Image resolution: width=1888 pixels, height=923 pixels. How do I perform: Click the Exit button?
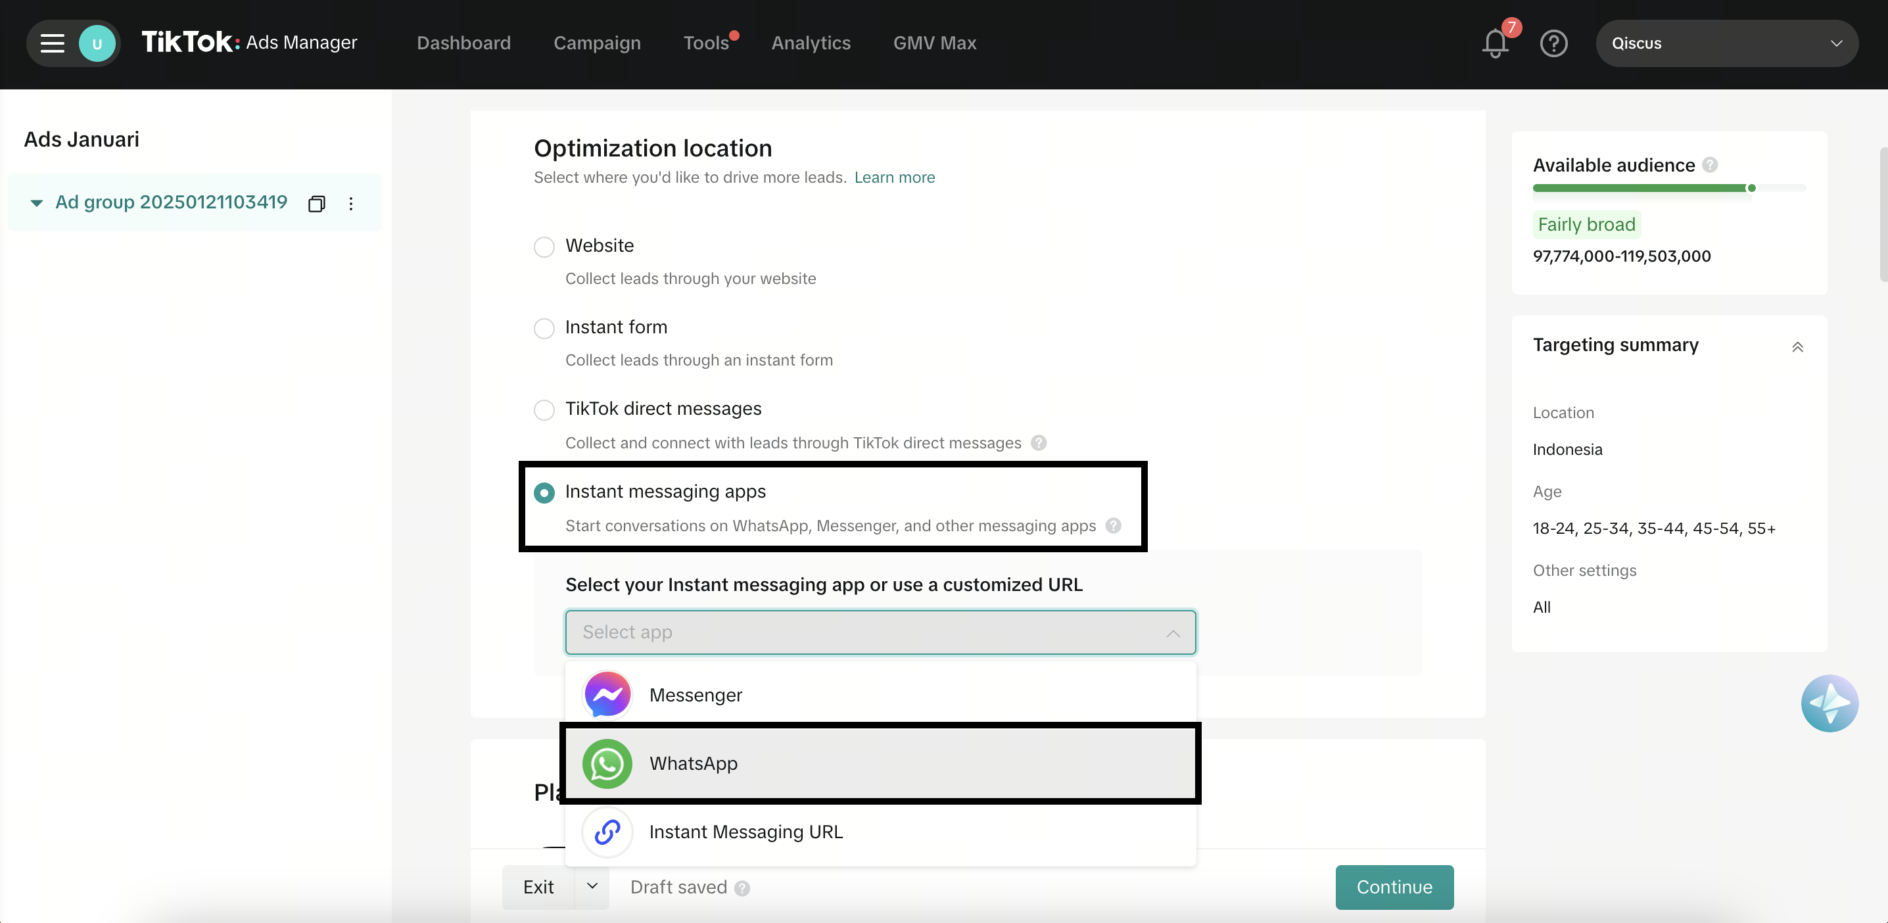[538, 887]
